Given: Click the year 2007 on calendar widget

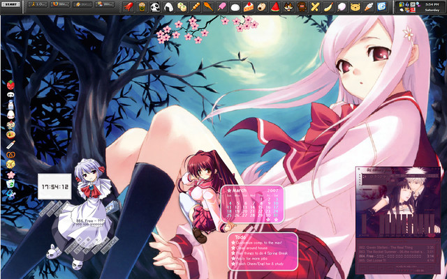Looking at the screenshot, I should pyautogui.click(x=272, y=190).
